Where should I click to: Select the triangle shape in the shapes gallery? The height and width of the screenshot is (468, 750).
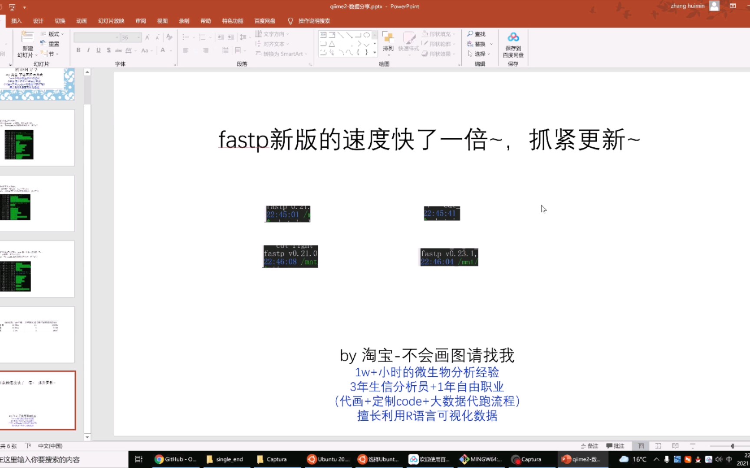[332, 44]
